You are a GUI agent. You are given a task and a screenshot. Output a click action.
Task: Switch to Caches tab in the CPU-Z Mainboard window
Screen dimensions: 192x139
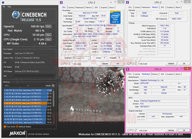pos(137,74)
